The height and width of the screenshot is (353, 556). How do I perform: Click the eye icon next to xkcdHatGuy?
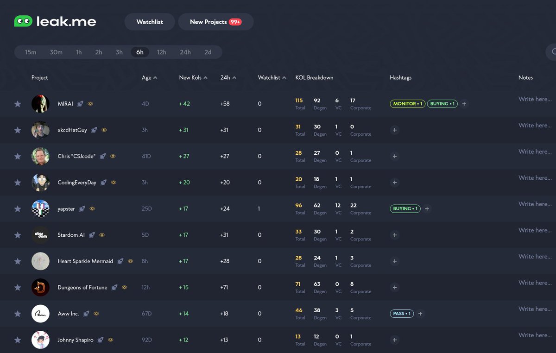pyautogui.click(x=104, y=130)
